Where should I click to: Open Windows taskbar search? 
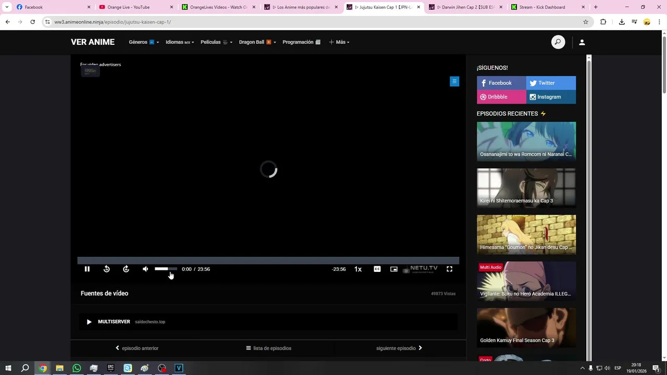25,368
